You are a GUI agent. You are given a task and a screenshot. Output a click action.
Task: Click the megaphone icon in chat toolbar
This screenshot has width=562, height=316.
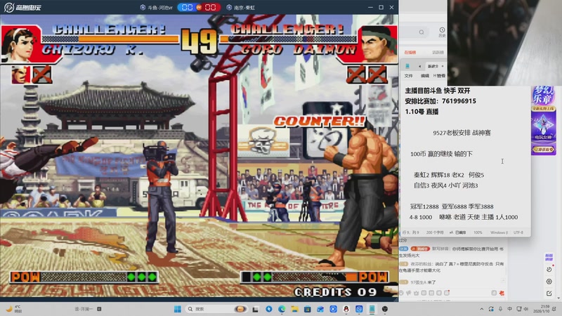tap(409, 293)
